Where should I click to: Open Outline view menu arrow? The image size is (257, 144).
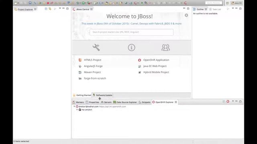233,8
